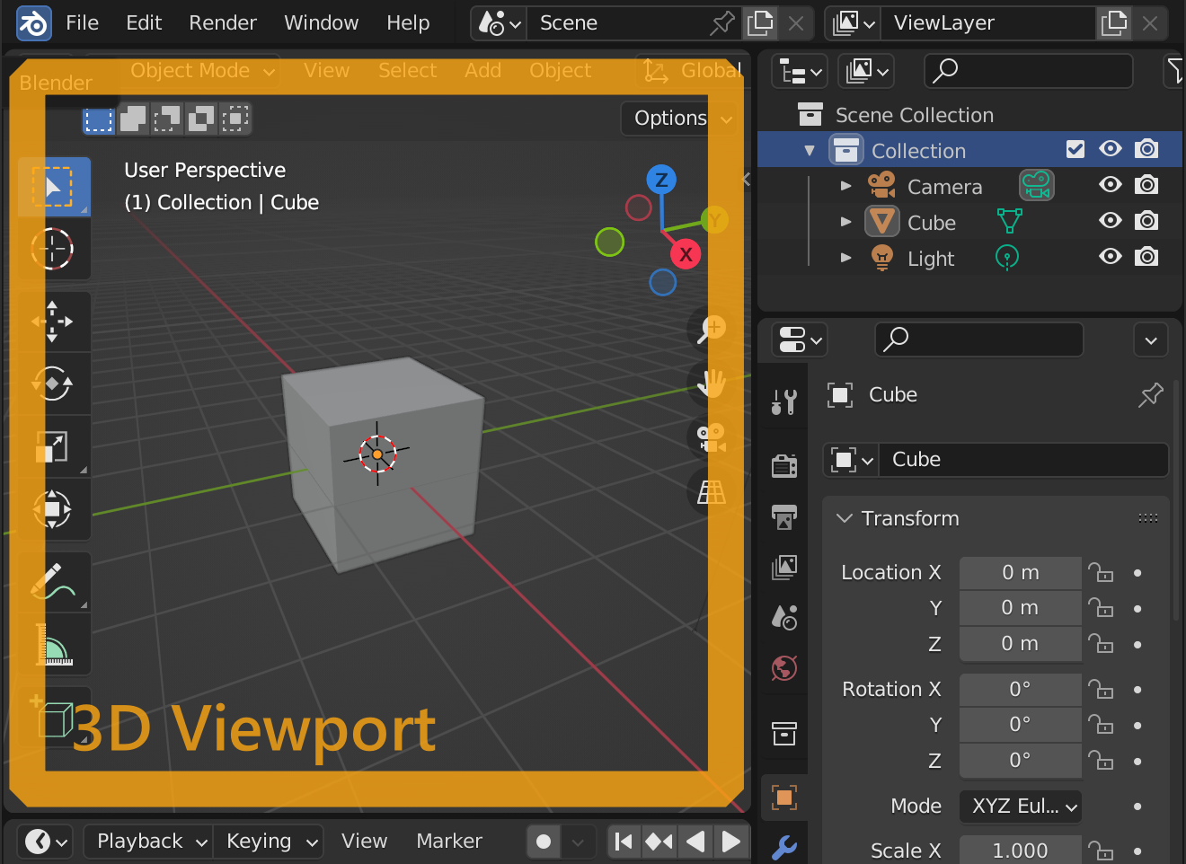The width and height of the screenshot is (1186, 864).
Task: Select the Select Box tool
Action: pos(54,187)
